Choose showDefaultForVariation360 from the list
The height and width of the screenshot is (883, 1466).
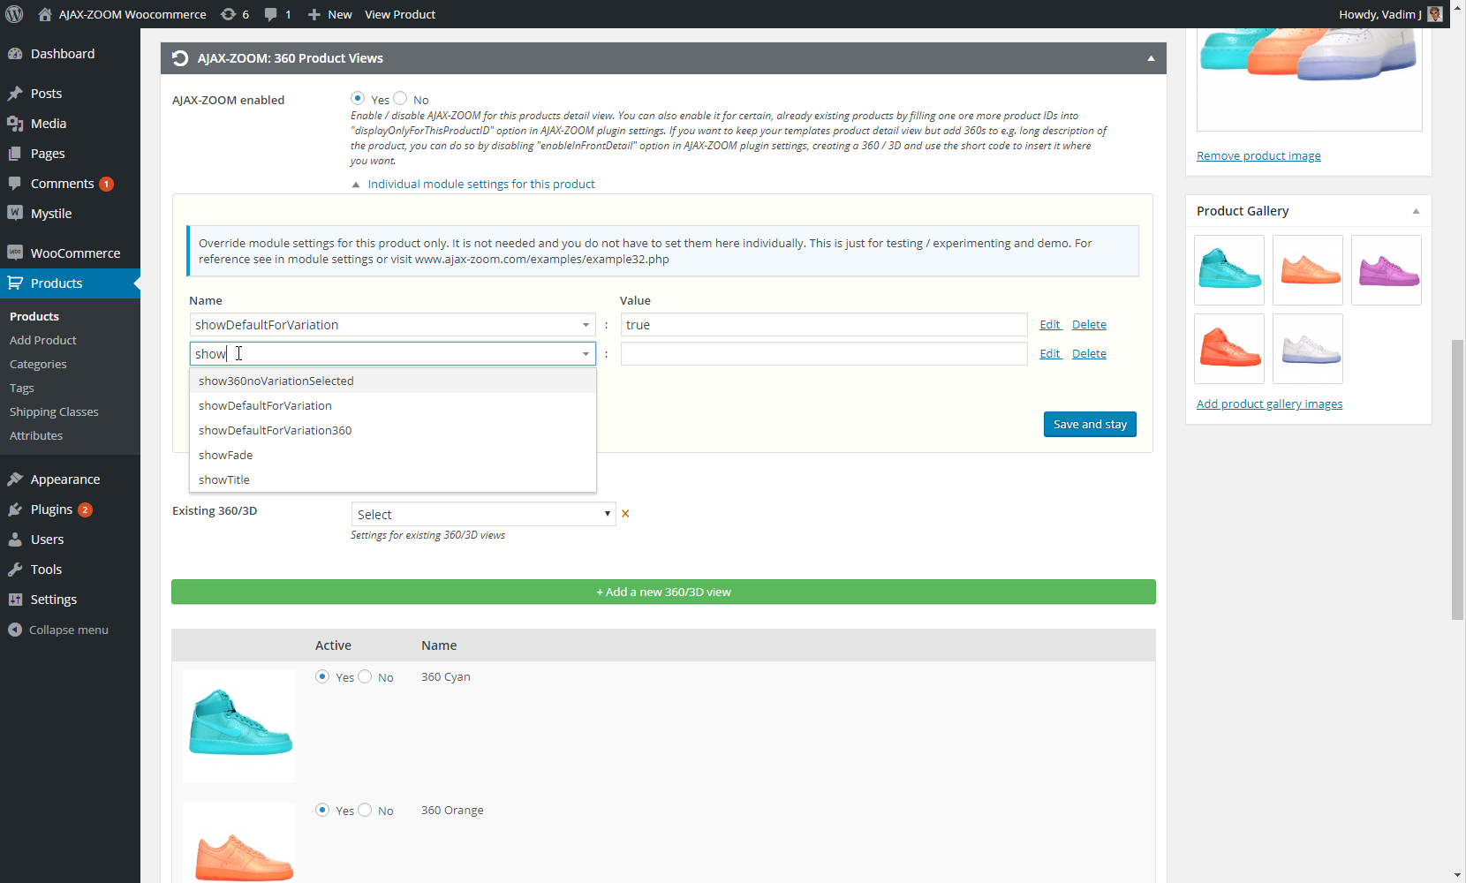(393, 430)
